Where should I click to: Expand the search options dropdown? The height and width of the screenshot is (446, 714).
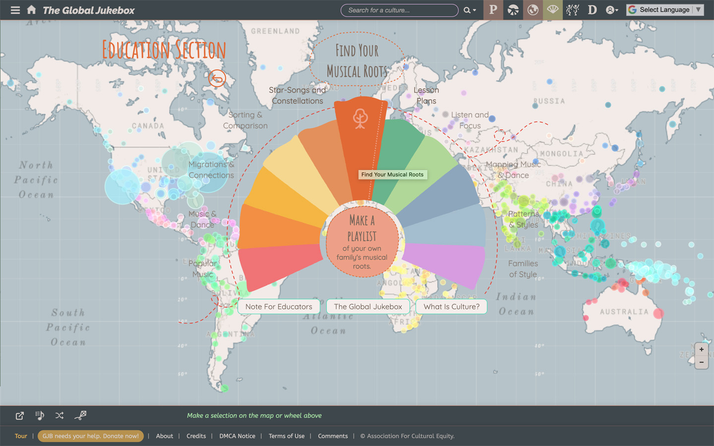tap(470, 10)
